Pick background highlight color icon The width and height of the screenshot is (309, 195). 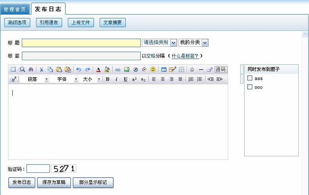[107, 70]
